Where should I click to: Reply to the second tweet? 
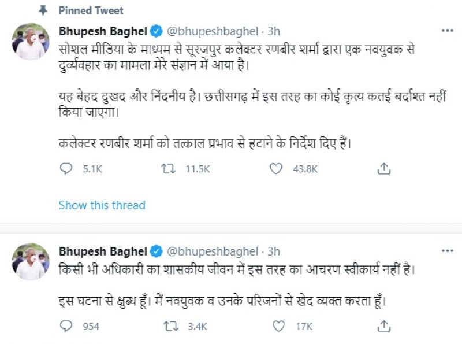pos(66,327)
